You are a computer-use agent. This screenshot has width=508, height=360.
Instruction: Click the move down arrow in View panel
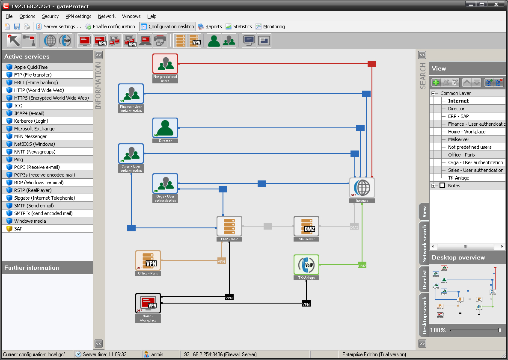click(476, 83)
